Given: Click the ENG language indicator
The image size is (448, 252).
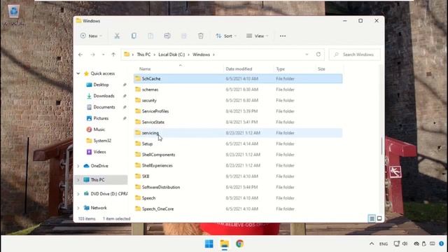Looking at the screenshot, I should [384, 244].
